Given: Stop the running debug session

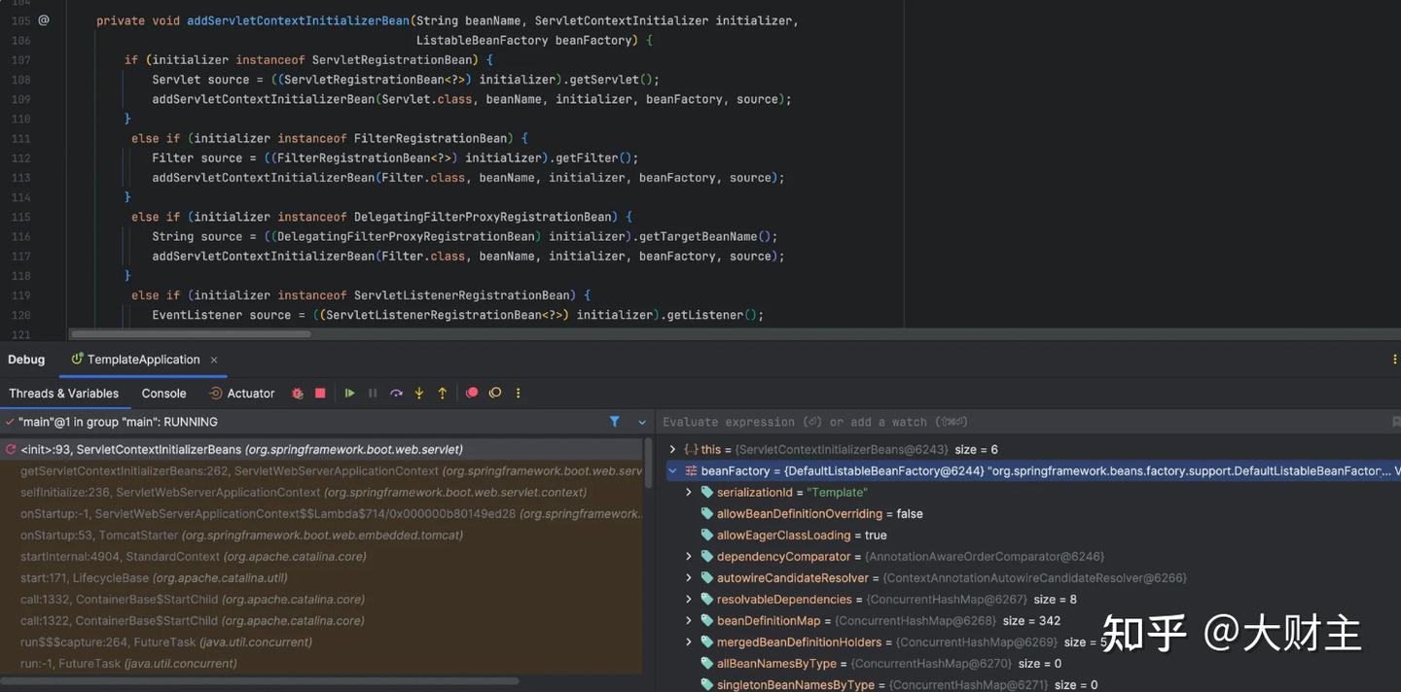Looking at the screenshot, I should (x=320, y=394).
